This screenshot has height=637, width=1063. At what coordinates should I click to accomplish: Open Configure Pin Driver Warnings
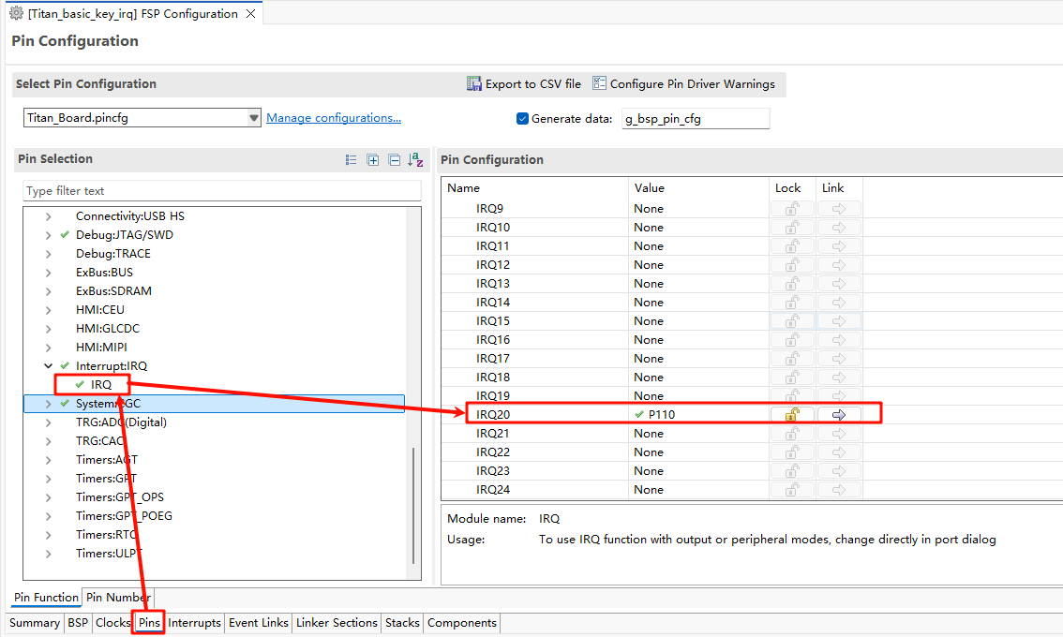click(x=600, y=84)
